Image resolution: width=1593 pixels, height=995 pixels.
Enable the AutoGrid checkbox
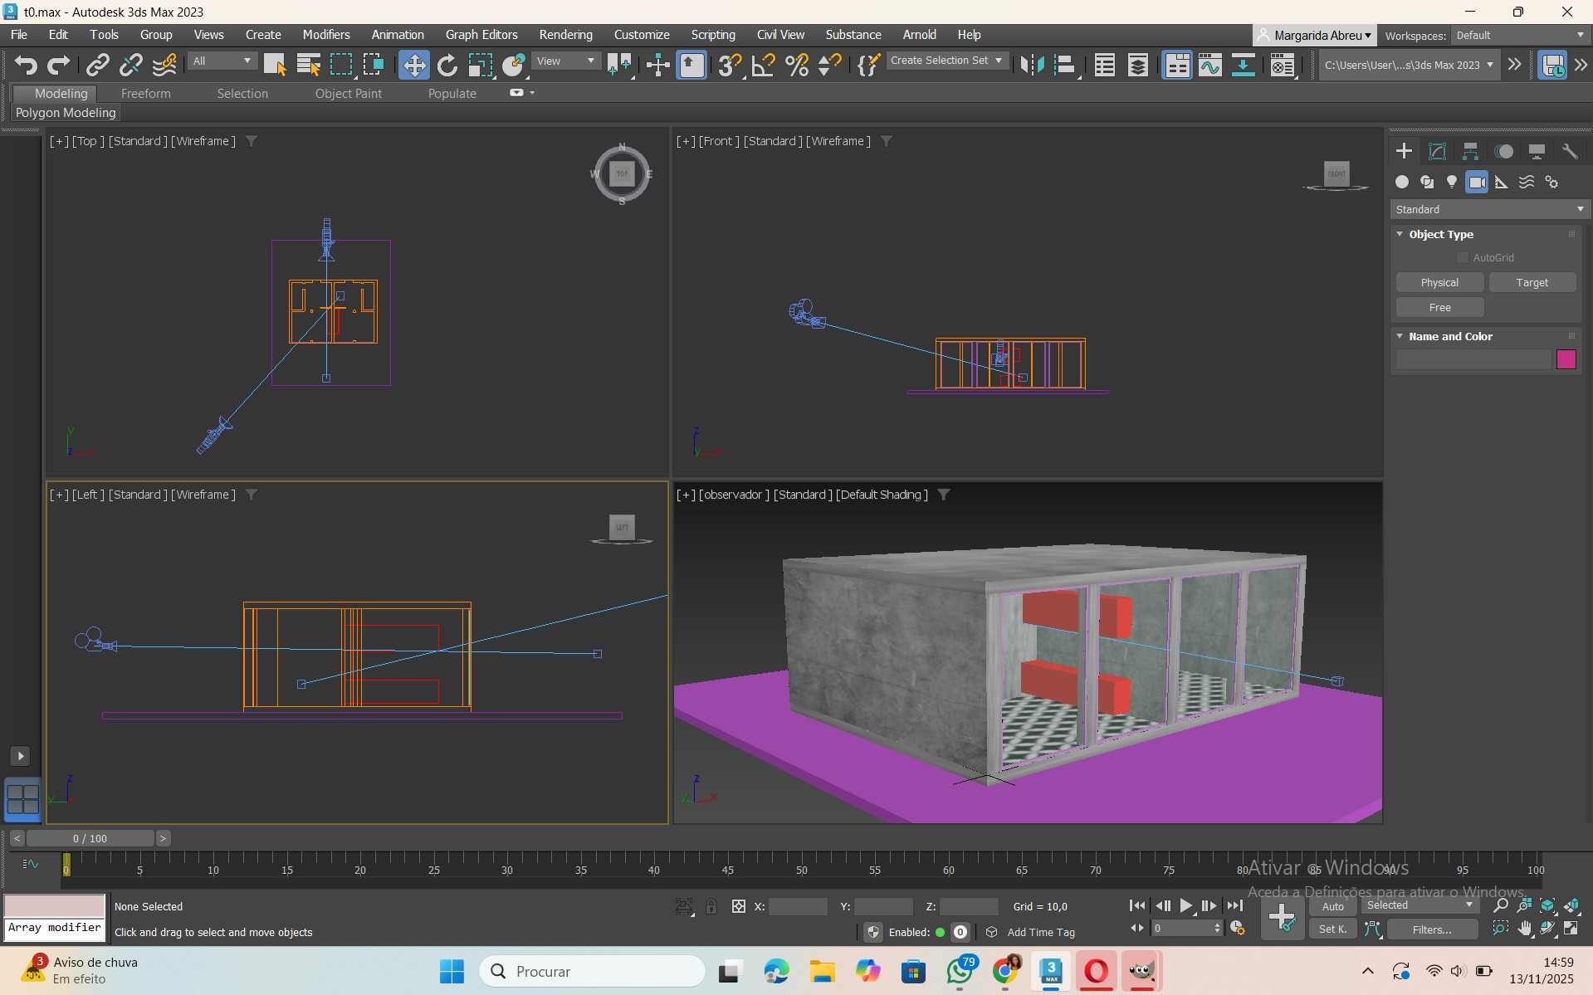pos(1463,258)
